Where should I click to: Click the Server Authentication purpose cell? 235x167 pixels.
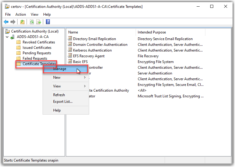pos(155,73)
